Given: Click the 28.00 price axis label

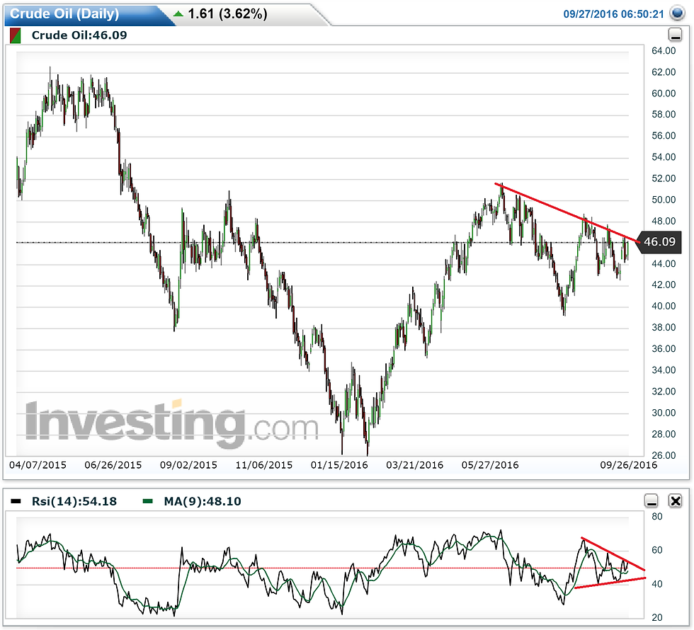Looking at the screenshot, I should [x=664, y=434].
